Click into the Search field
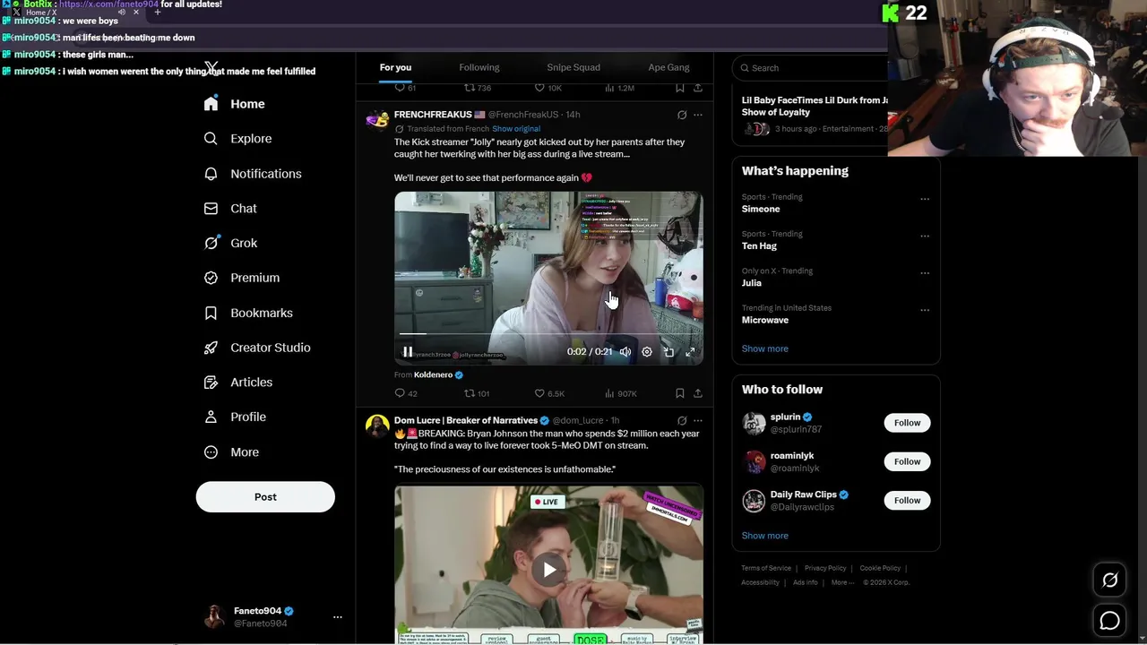The height and width of the screenshot is (645, 1147). tap(811, 68)
